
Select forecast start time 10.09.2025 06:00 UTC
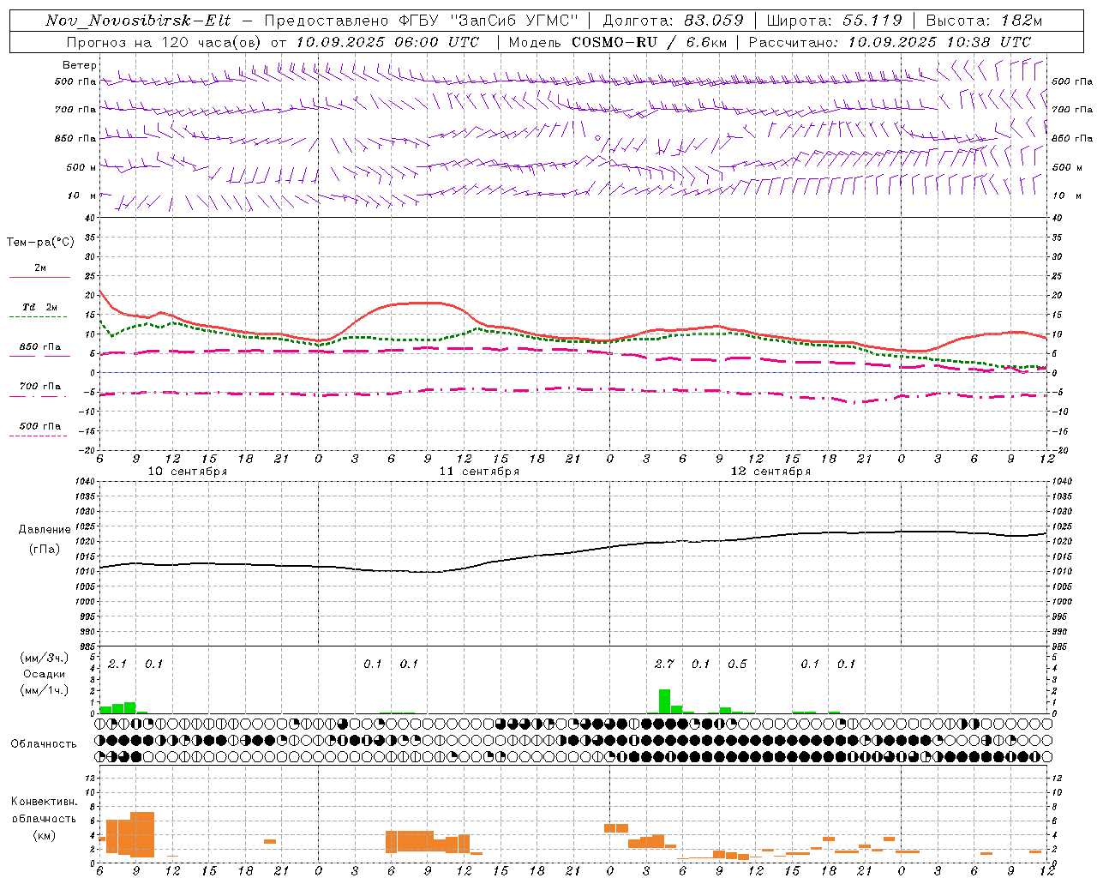(x=387, y=42)
